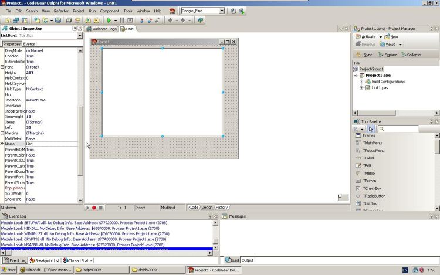Pin the Tool Palette panel
440x275 pixels.
point(431,121)
